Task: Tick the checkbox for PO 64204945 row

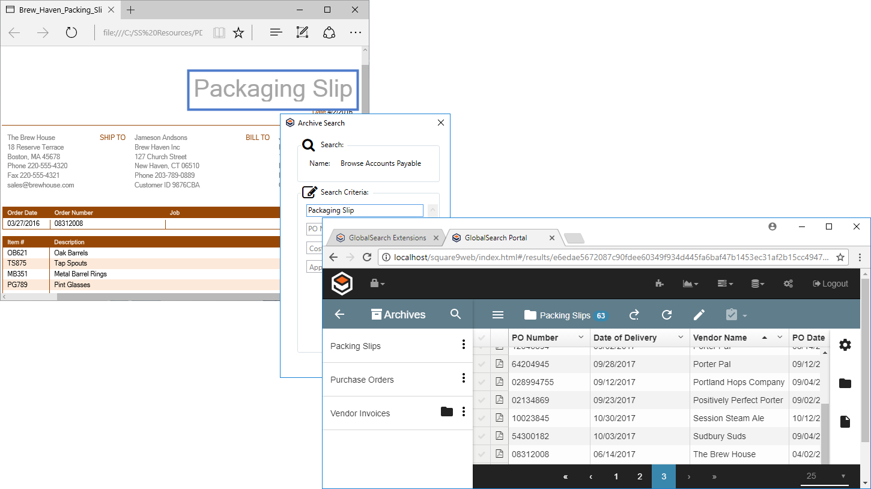Action: point(482,364)
